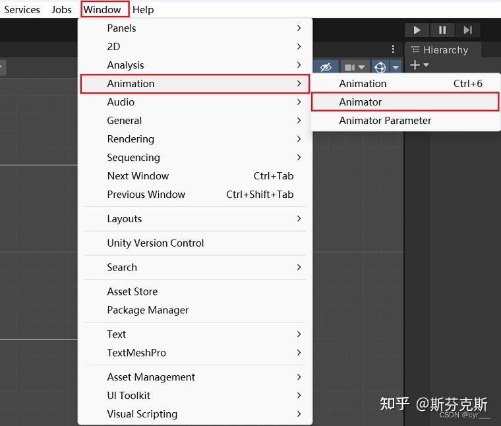Expand the Sequencing submenu

coord(195,158)
